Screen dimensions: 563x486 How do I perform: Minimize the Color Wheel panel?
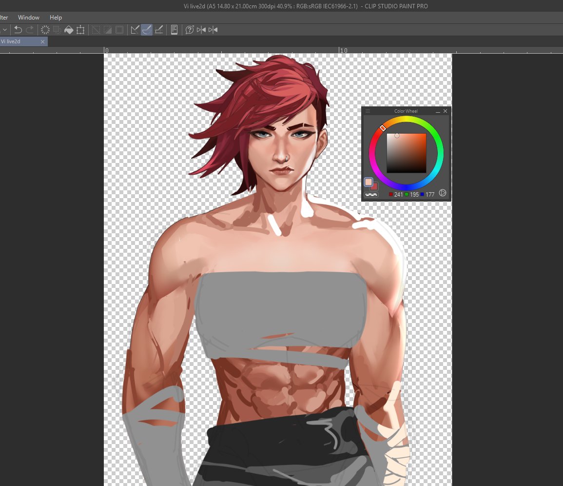[438, 111]
